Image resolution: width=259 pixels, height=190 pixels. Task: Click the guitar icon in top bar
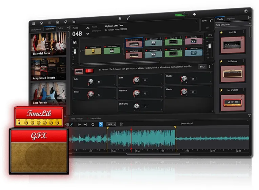tap(128, 18)
